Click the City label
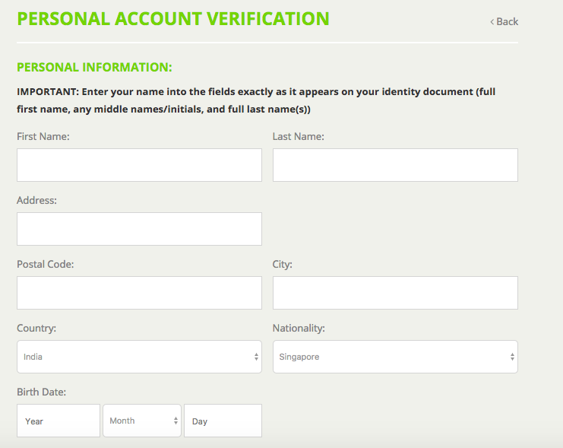 coord(282,264)
